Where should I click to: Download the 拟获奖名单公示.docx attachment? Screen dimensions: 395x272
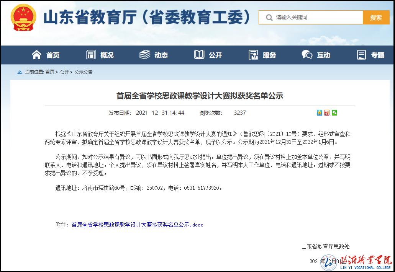[137, 225]
